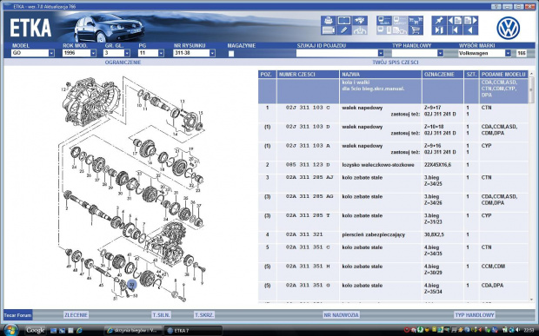Select the pencil edit icon
The width and height of the screenshot is (539, 336).
click(x=344, y=30)
